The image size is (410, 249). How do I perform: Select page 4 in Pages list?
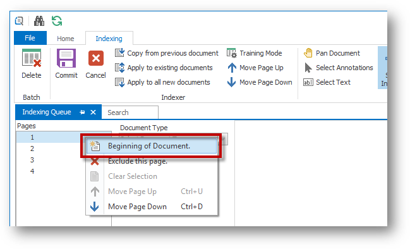32,171
